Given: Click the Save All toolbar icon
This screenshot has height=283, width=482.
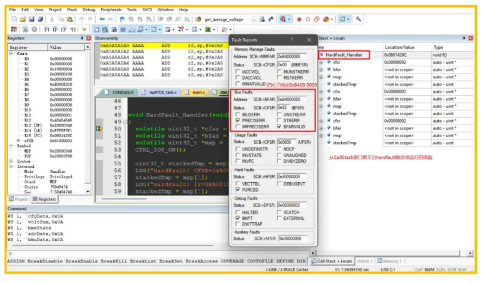Looking at the screenshot, I should (40, 19).
